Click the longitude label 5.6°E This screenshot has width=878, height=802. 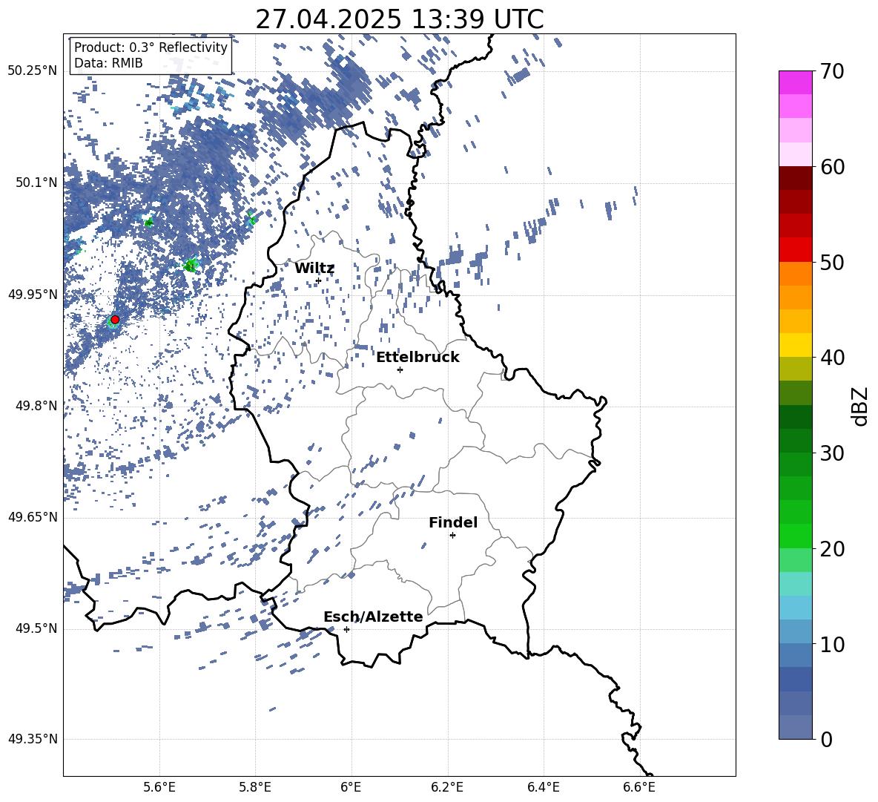tap(159, 787)
